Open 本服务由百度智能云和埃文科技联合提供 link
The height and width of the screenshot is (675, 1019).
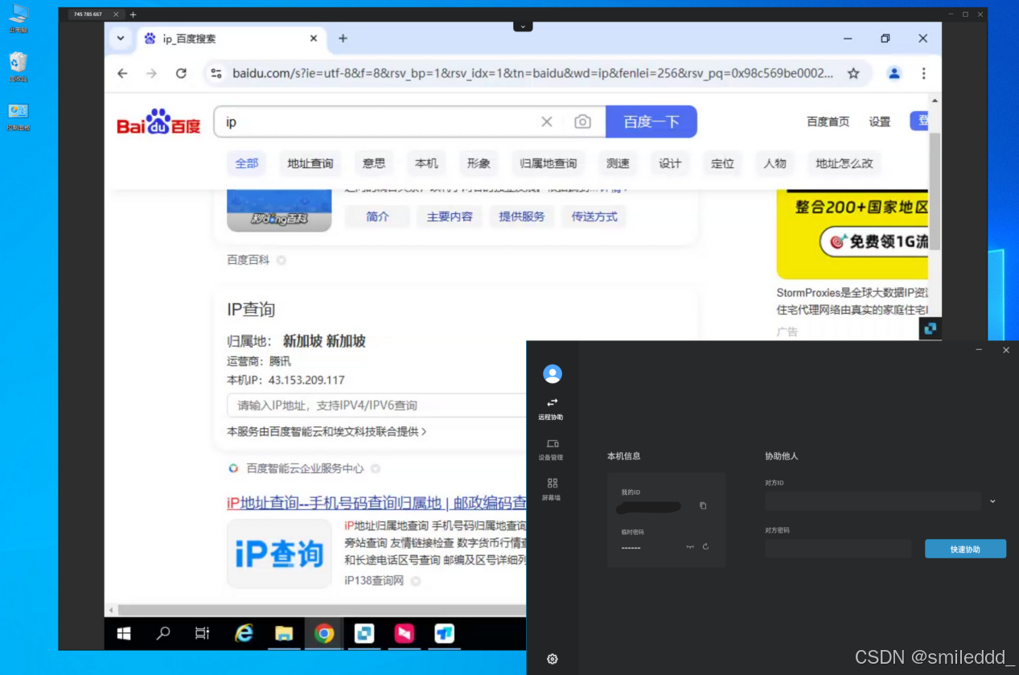pos(327,431)
